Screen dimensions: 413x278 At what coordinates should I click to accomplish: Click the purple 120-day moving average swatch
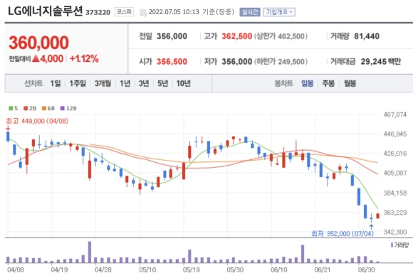[63, 108]
